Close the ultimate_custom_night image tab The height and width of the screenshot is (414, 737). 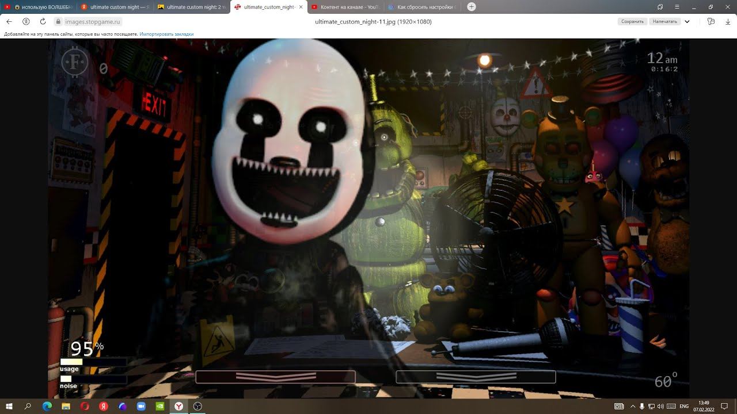[x=301, y=7]
